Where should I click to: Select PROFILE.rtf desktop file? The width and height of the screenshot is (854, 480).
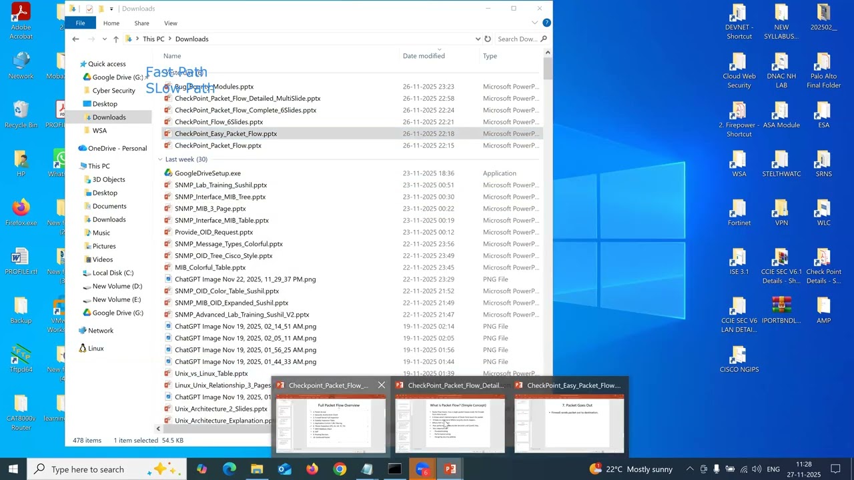click(21, 261)
